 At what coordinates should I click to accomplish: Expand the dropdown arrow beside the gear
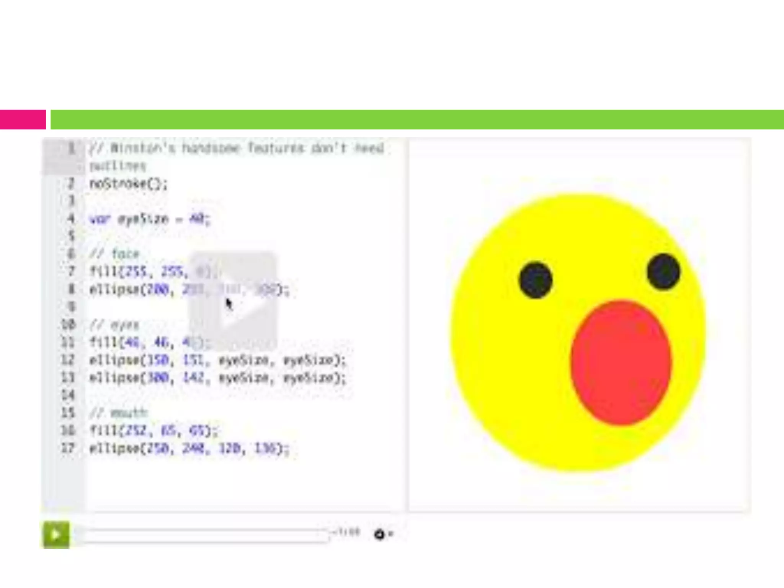point(391,534)
